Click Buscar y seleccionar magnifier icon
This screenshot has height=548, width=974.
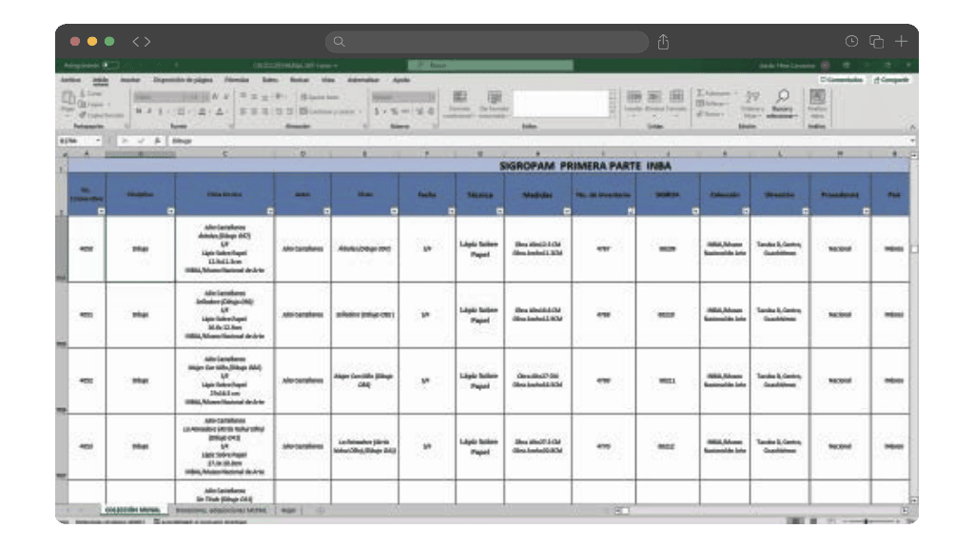tap(782, 96)
